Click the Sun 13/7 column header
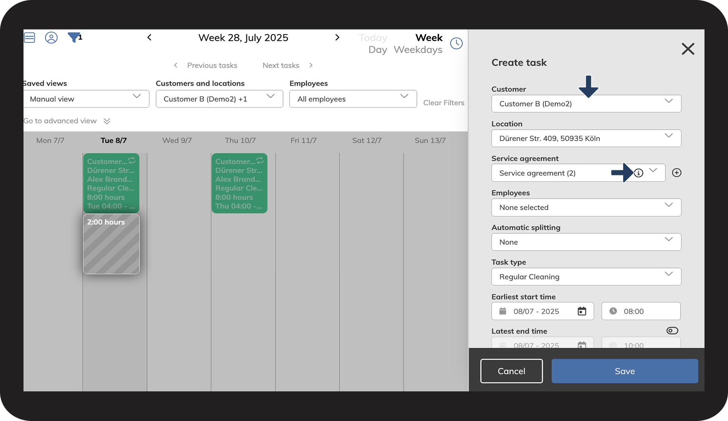728x421 pixels. [x=430, y=141]
